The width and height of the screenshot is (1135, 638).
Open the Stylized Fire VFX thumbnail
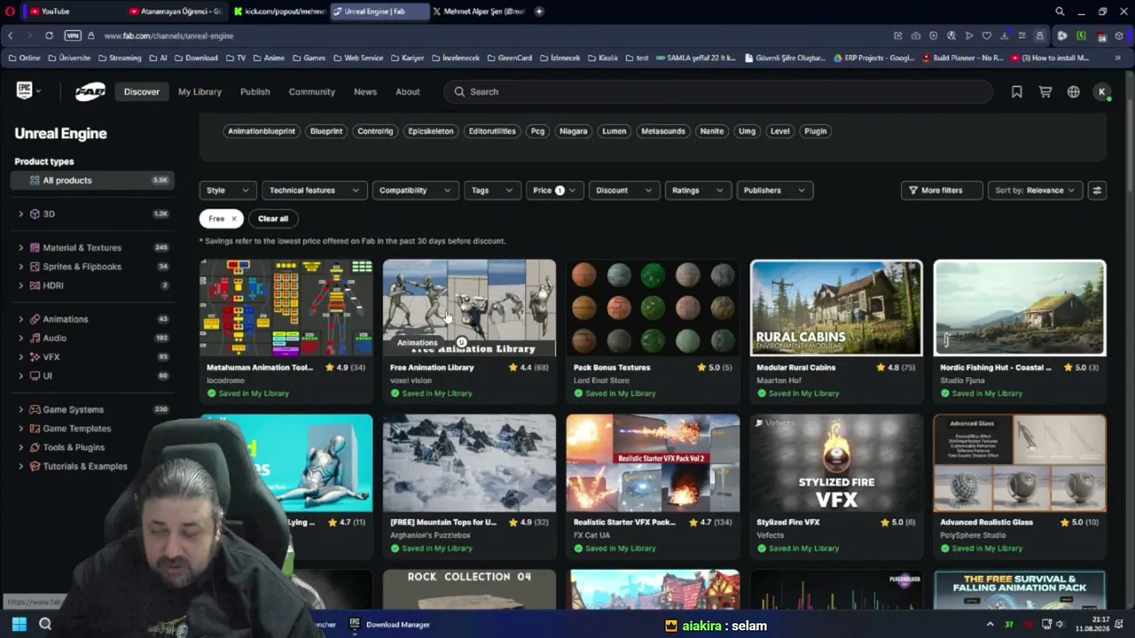836,463
